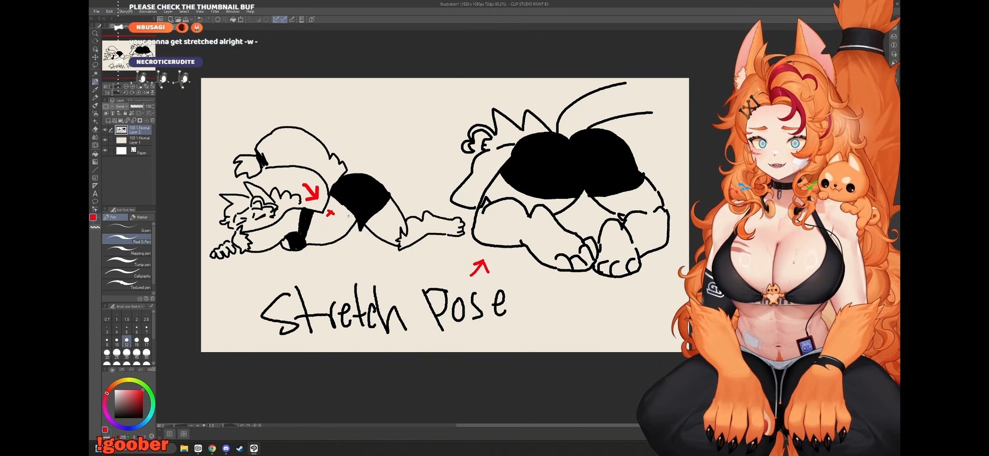This screenshot has height=456, width=989.
Task: Toggle Snap to Ruler in command bar
Action: [x=276, y=19]
